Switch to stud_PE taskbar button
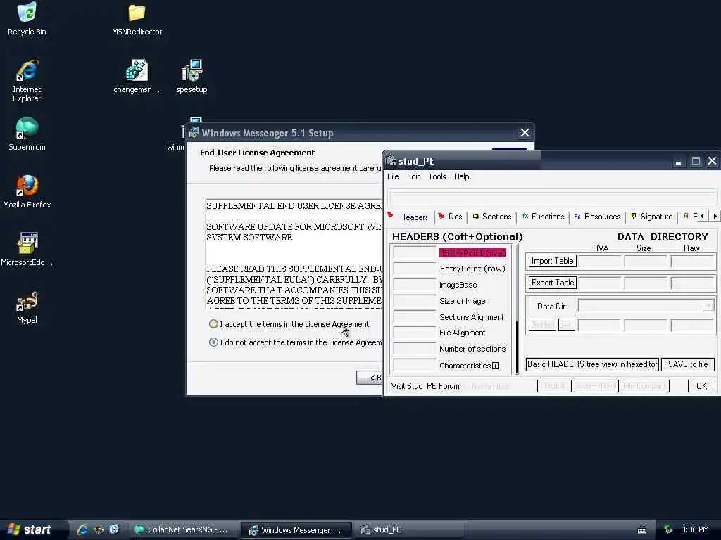The image size is (721, 540). coord(409,530)
